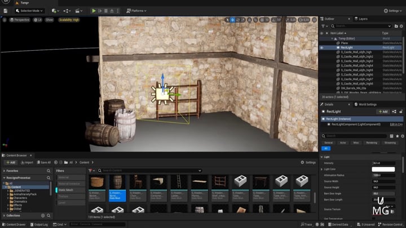This screenshot has height=228, width=406.
Task: Switch to the Details tab
Action: coord(329,105)
